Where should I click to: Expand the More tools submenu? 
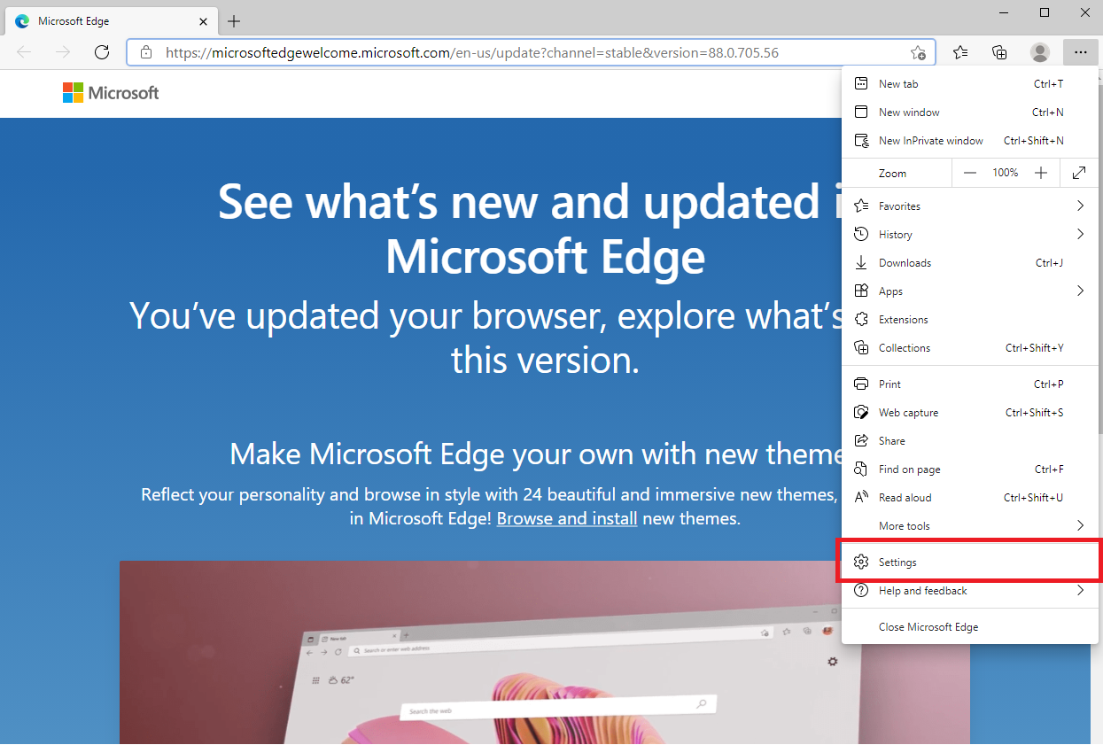[969, 526]
